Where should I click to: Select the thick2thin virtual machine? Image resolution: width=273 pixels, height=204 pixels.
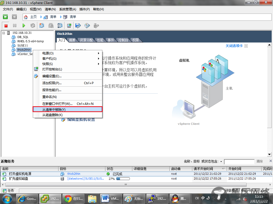pos(24,50)
